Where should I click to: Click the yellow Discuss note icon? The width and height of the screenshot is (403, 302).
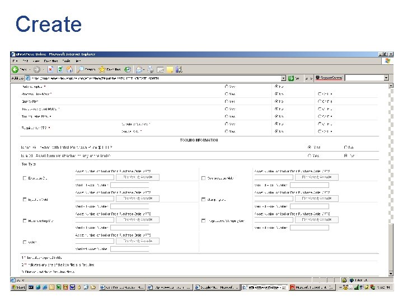point(170,69)
